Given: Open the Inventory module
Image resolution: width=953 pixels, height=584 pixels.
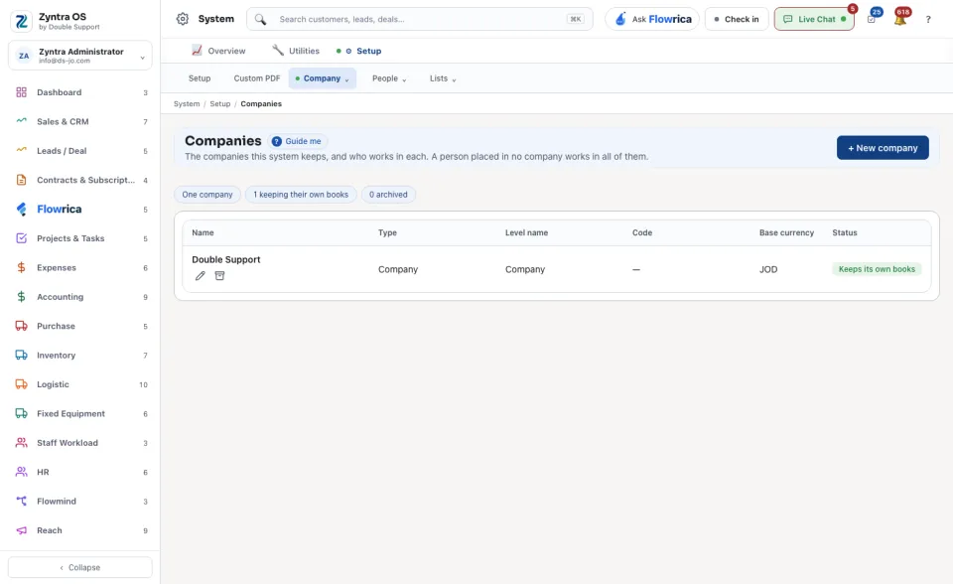Looking at the screenshot, I should click(80, 356).
